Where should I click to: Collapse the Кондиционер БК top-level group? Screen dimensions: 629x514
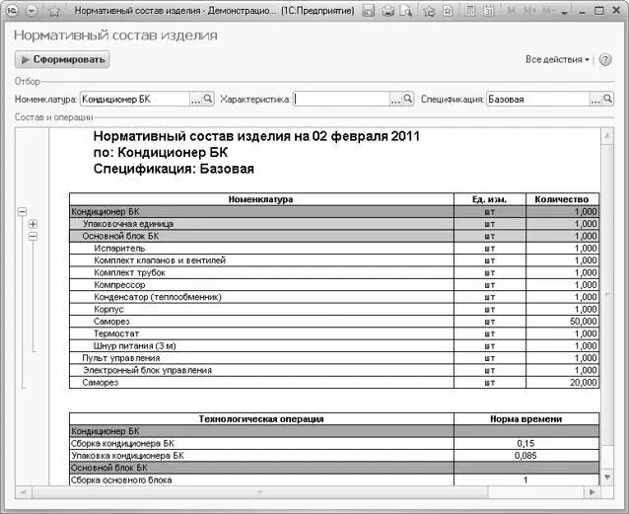[23, 212]
